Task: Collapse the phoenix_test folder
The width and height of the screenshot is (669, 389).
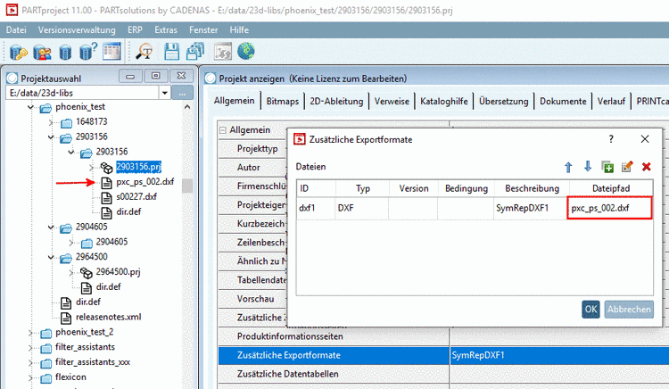Action: click(x=30, y=107)
